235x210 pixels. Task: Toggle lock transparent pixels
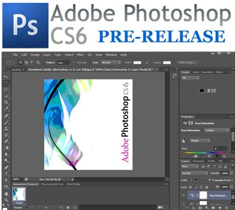(191, 187)
